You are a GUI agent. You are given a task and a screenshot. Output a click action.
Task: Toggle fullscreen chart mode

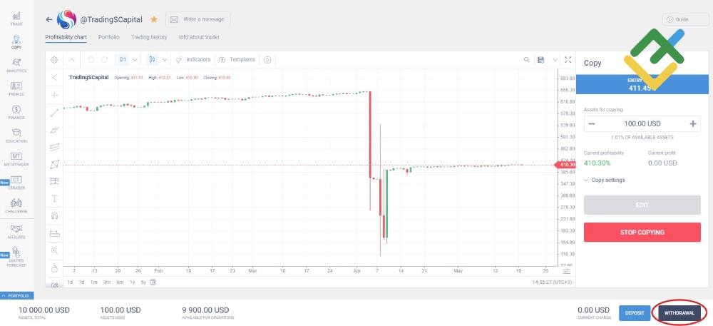click(568, 59)
